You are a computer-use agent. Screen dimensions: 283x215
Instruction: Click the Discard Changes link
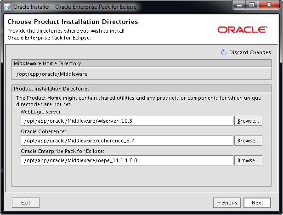(250, 52)
